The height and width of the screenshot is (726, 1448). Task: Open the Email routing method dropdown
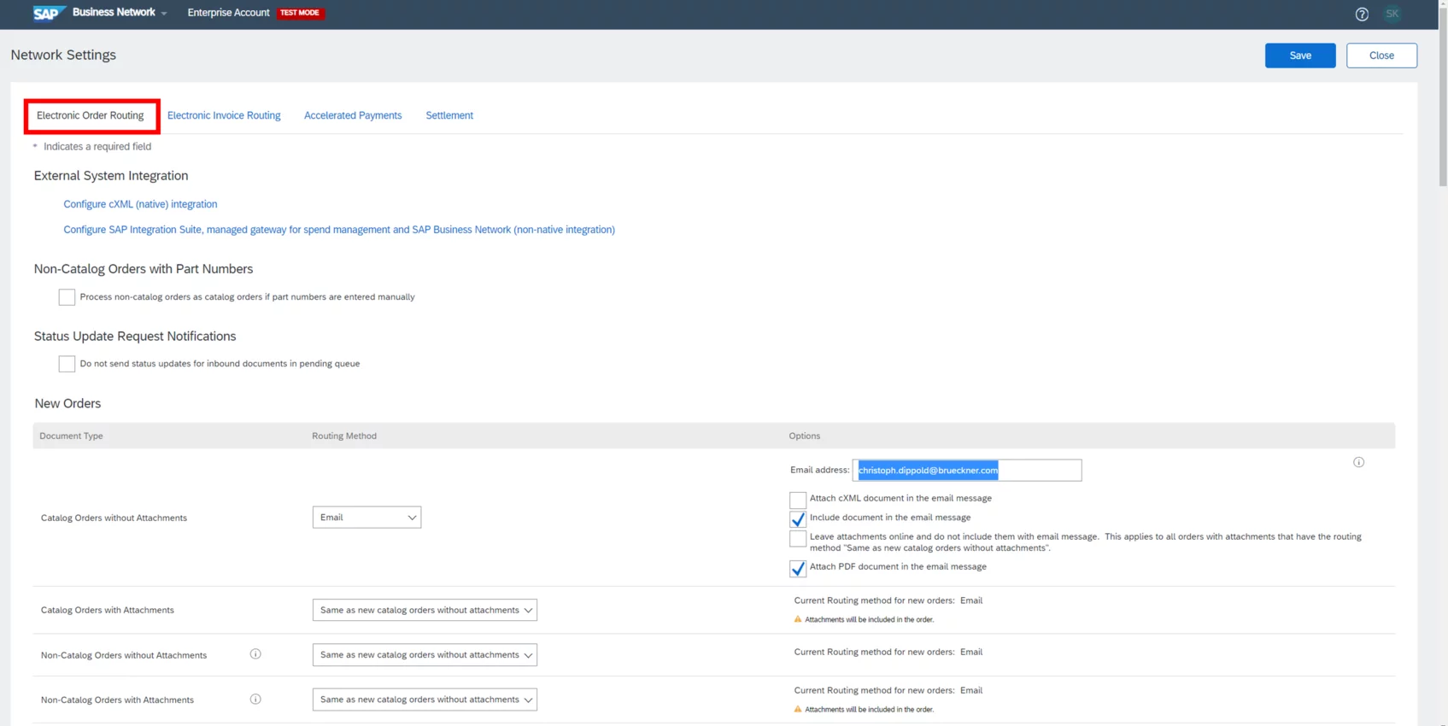point(366,518)
